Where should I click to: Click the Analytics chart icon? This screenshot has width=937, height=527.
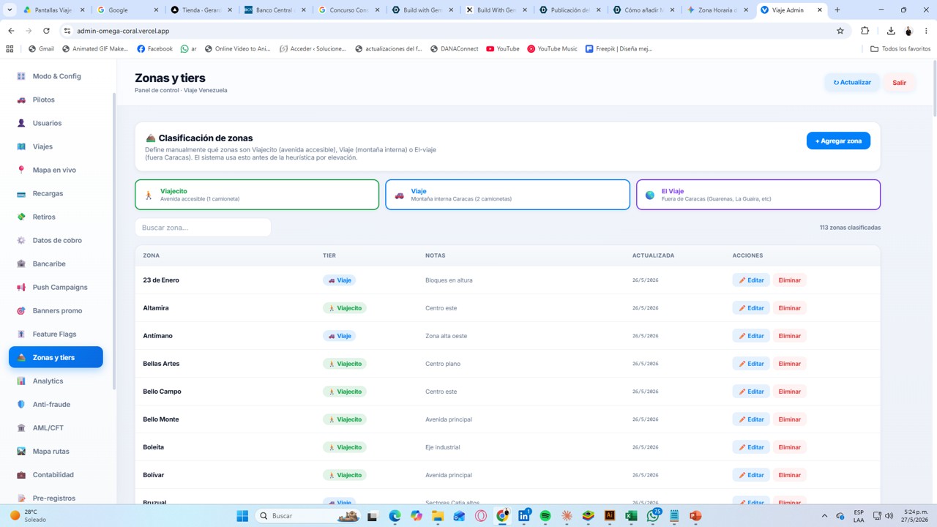(x=21, y=381)
